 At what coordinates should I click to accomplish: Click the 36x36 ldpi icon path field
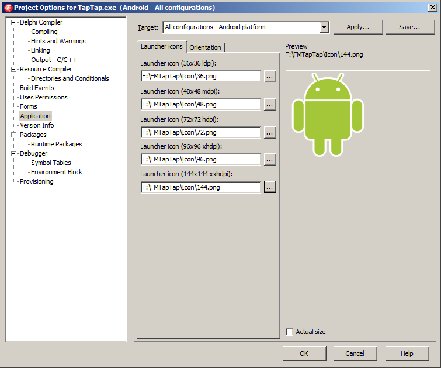[x=200, y=77]
